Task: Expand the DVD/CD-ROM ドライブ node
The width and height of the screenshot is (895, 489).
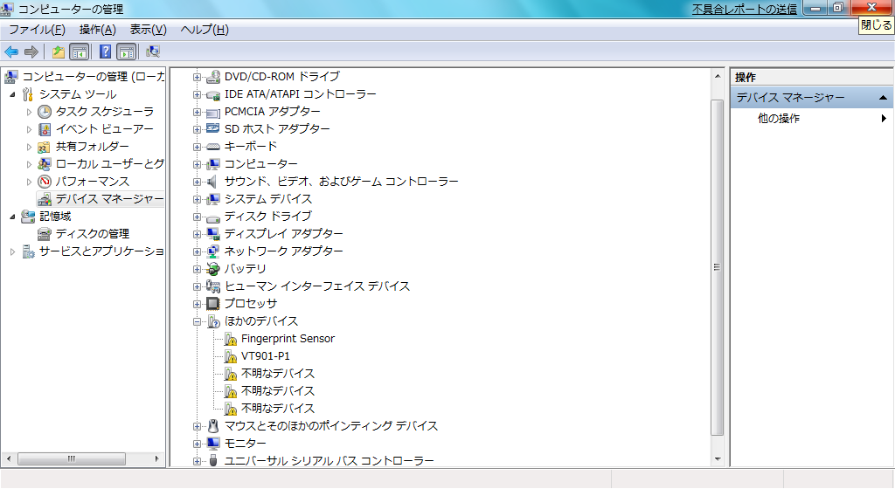Action: click(197, 77)
